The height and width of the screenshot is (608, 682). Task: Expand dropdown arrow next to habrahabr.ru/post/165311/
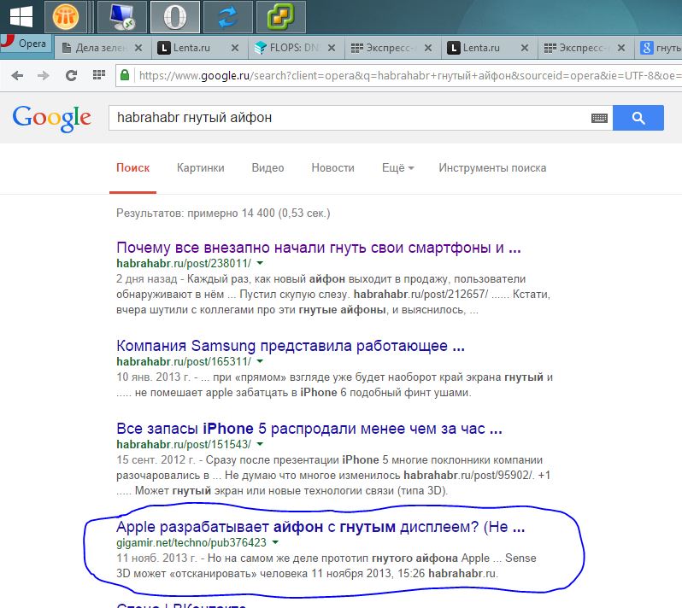click(260, 361)
